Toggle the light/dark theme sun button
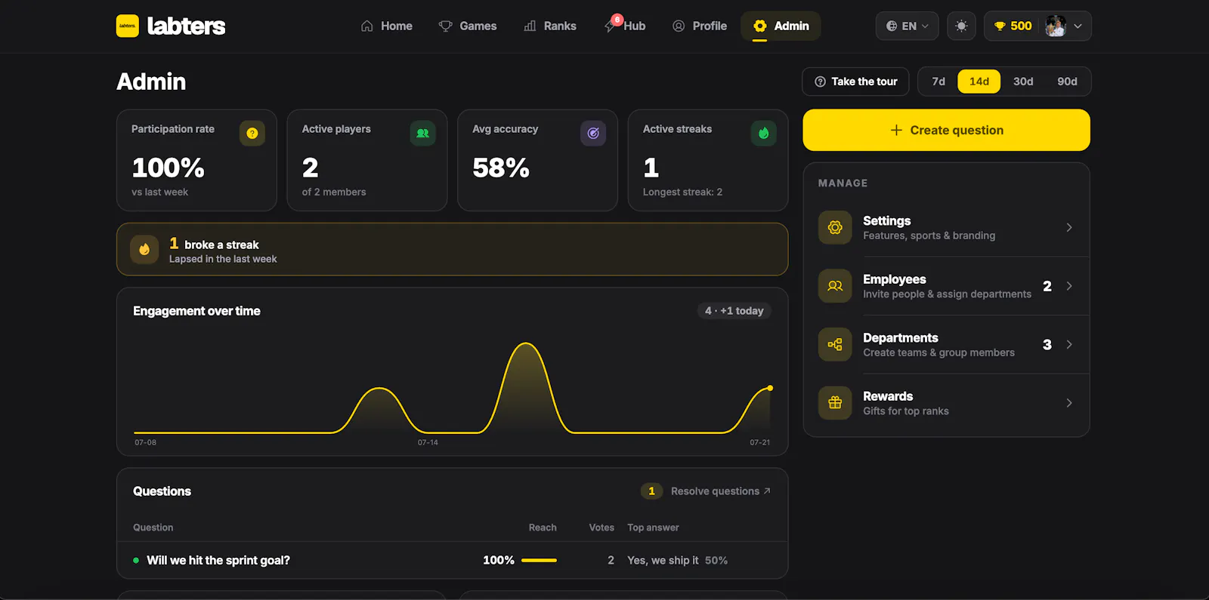Viewport: 1209px width, 600px height. point(961,26)
